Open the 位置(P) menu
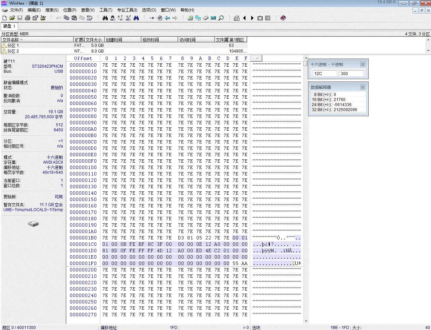This screenshot has width=431, height=330. click(70, 10)
